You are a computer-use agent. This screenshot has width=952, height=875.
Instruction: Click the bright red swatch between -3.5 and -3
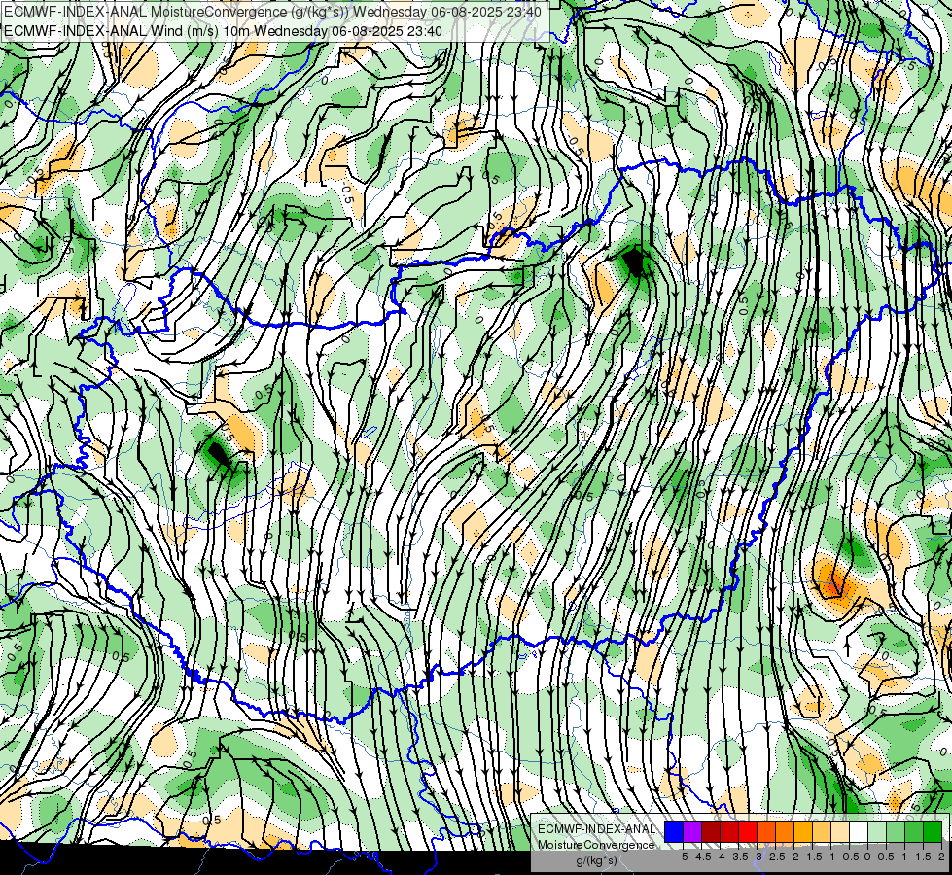(x=748, y=832)
